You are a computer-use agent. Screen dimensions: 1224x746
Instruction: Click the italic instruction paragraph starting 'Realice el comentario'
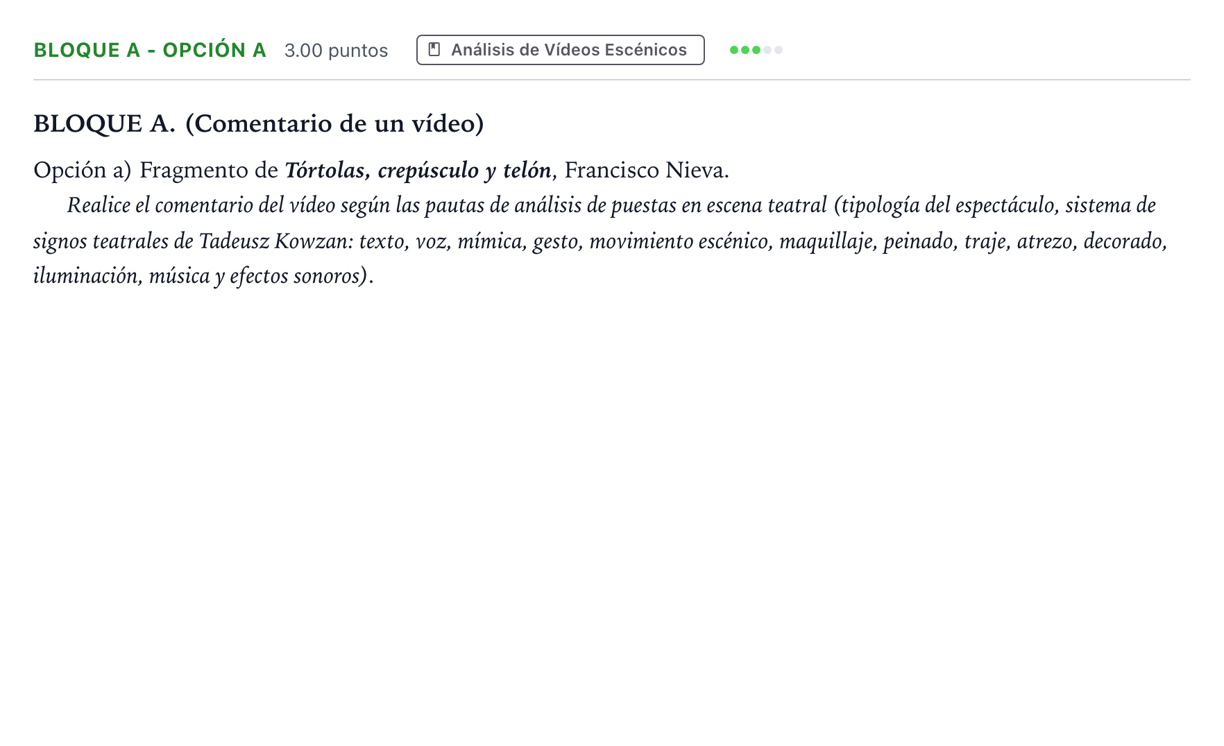tap(601, 241)
